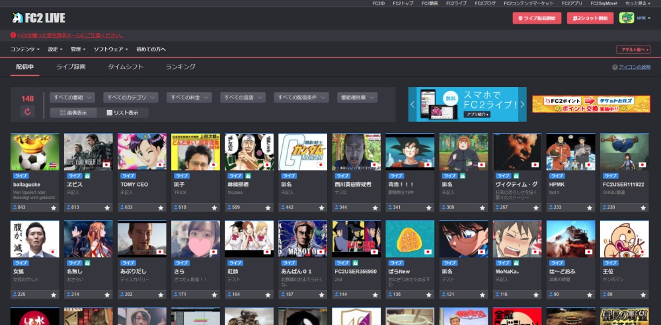661x325 pixels.
Task: Open FC2コンテンツマーケット top link
Action: (529, 3)
